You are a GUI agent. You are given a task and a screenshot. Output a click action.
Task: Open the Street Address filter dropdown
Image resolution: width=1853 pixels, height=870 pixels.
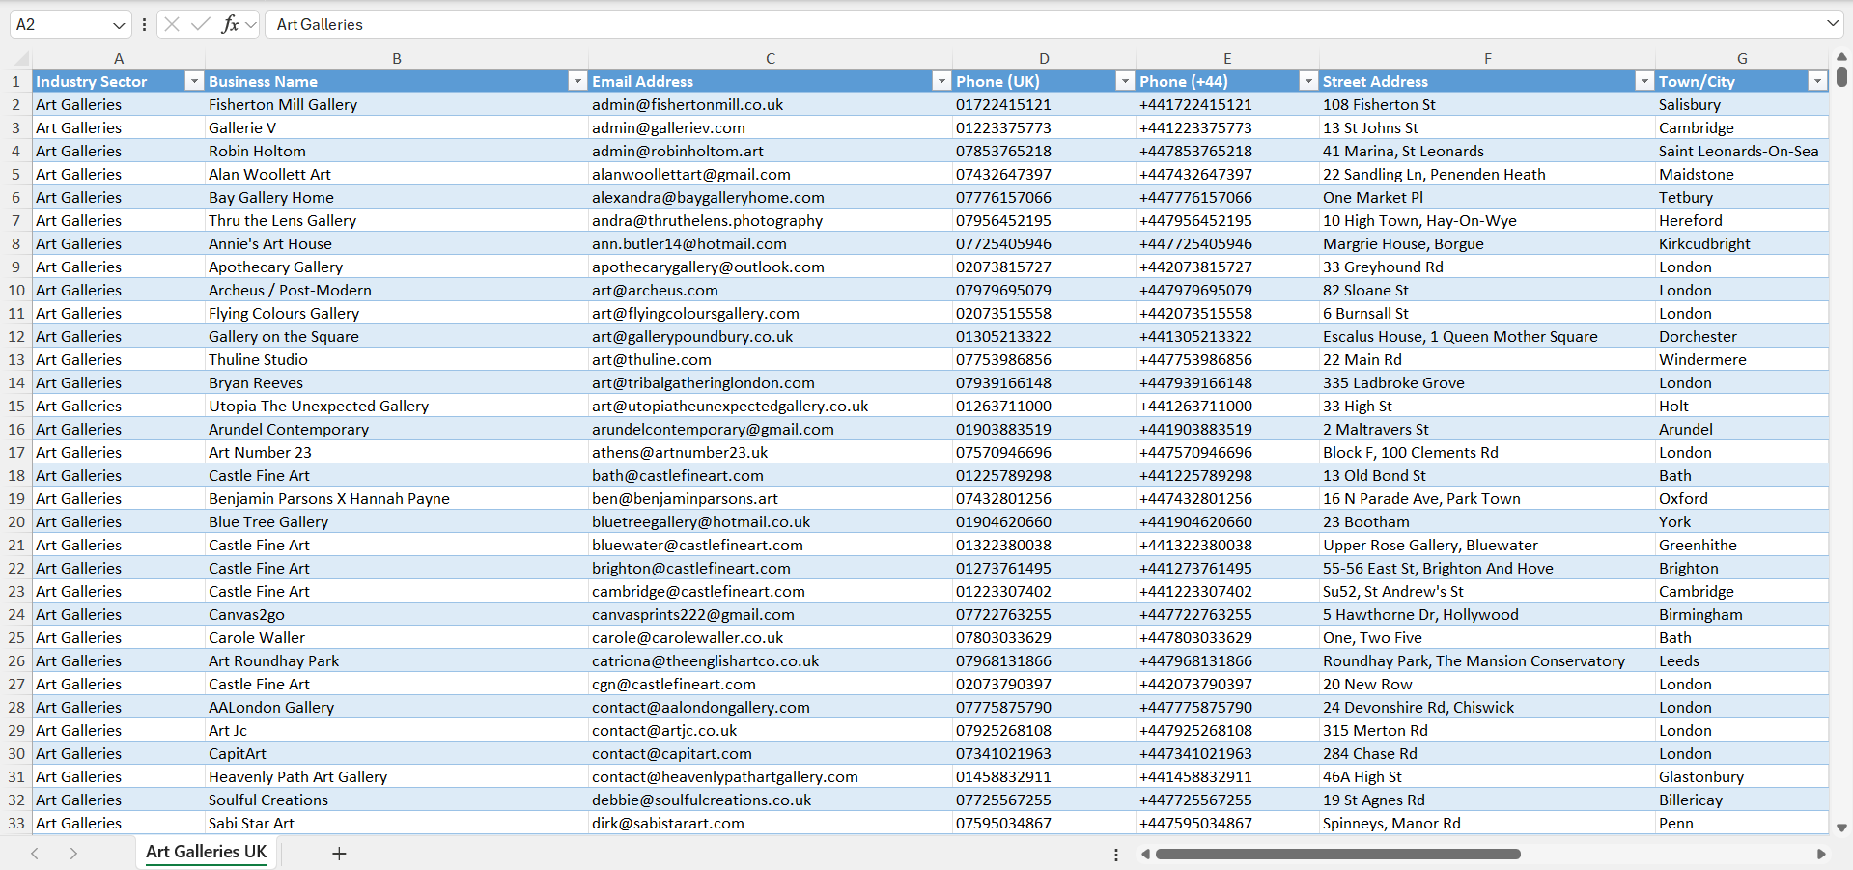click(x=1644, y=81)
